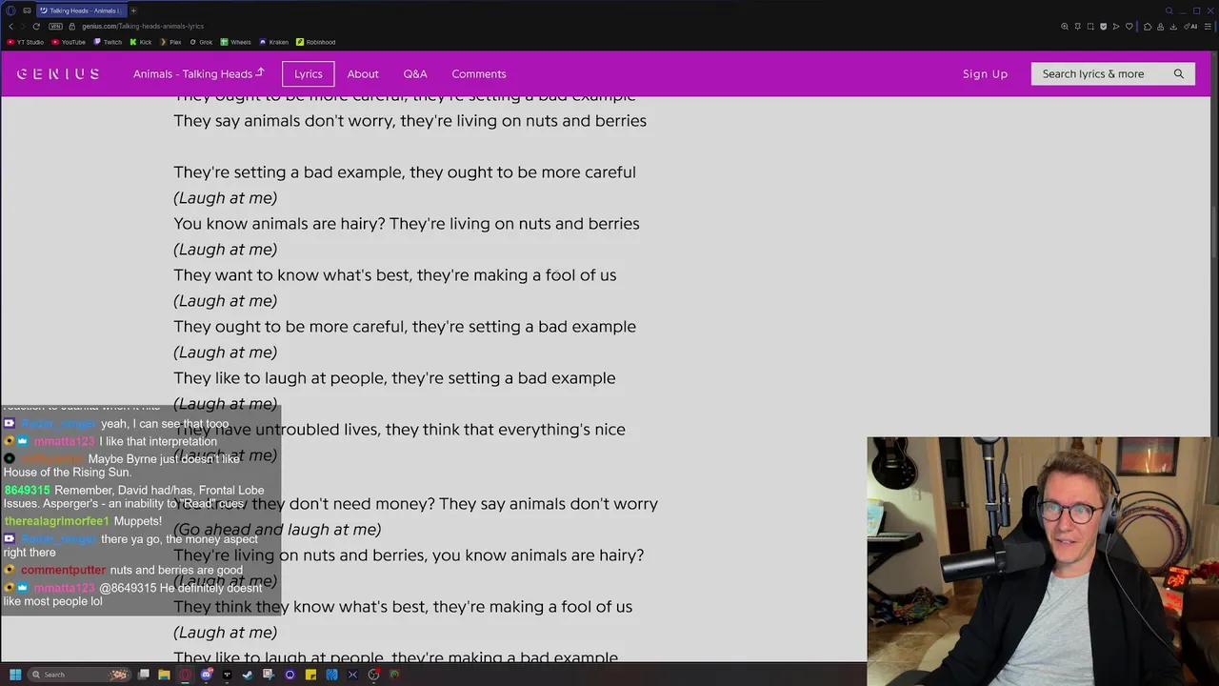Open the Easy Setup sliders icon

point(1209,27)
